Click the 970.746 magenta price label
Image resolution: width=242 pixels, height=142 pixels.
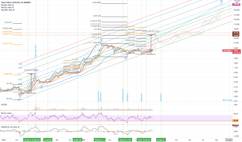point(236,5)
